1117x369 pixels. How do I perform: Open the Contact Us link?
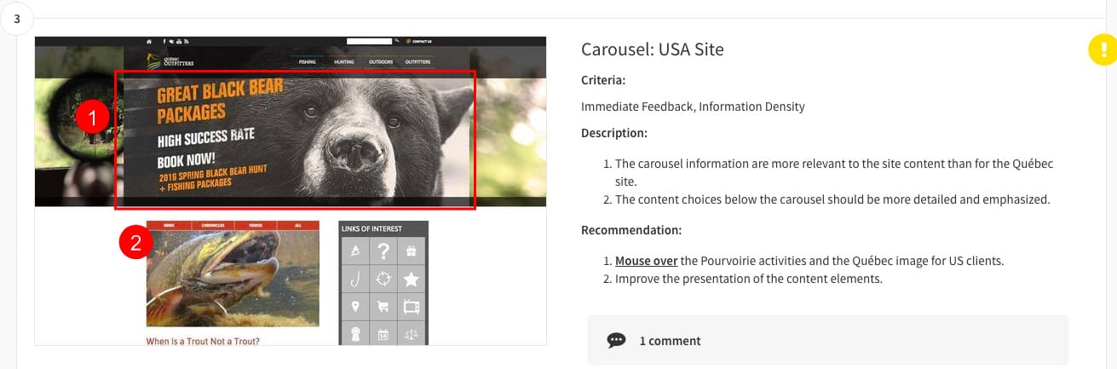pos(419,41)
